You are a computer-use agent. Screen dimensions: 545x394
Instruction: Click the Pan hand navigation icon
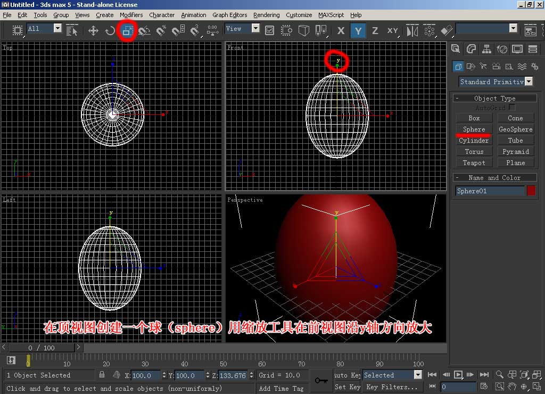[x=511, y=387]
